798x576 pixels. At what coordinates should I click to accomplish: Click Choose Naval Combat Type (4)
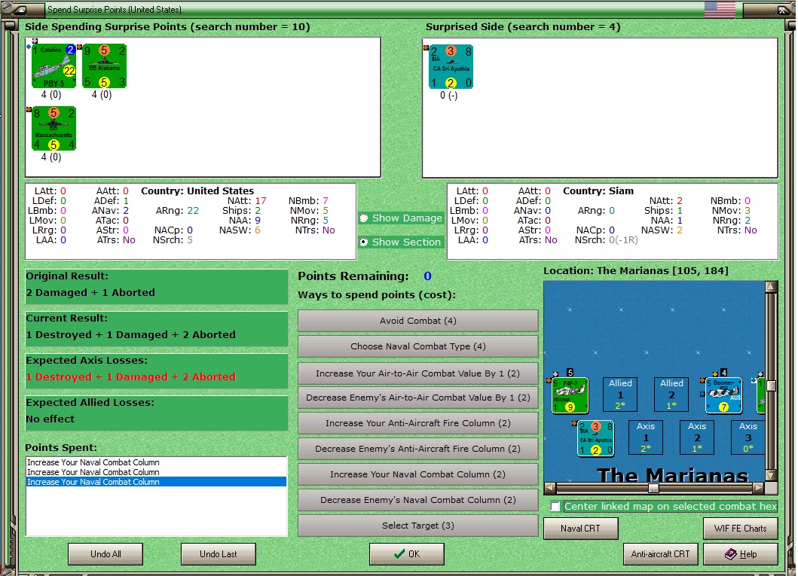coord(417,346)
